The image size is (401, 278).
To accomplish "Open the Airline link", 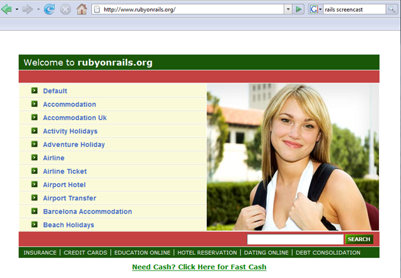I will point(54,158).
